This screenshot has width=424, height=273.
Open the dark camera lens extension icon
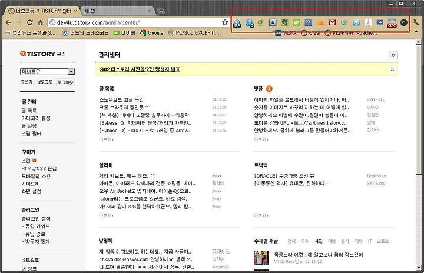click(404, 23)
